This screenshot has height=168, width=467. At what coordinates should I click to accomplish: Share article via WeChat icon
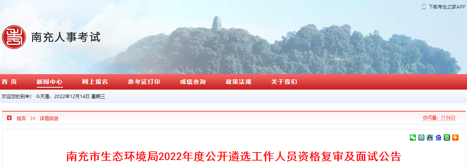(413, 137)
